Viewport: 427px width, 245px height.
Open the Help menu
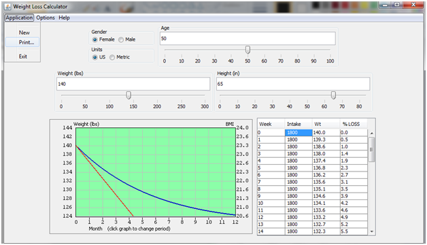click(65, 18)
